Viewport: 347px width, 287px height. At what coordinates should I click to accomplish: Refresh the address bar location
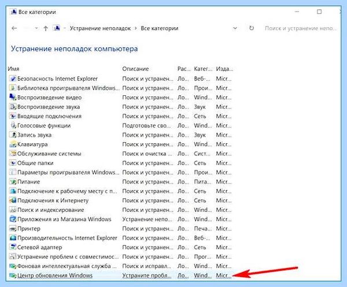[x=252, y=28]
